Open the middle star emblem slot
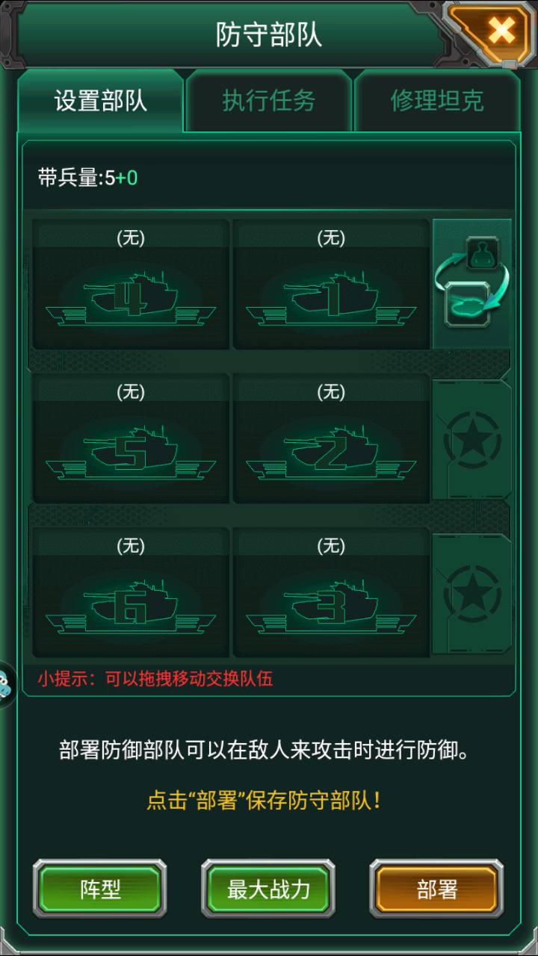Screen dimensions: 538x956 pyautogui.click(x=472, y=440)
